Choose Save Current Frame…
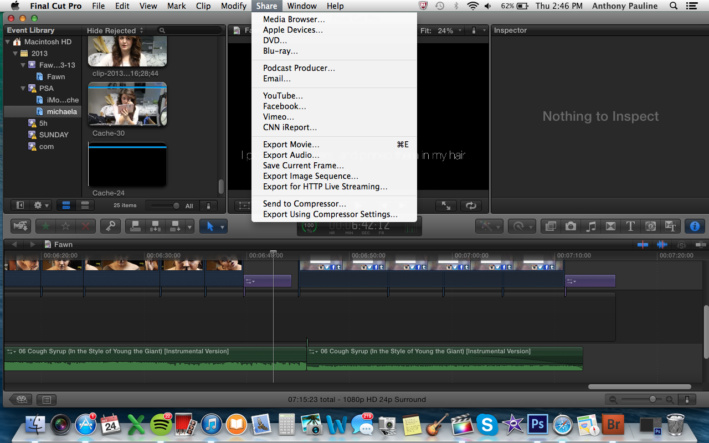 [x=334, y=166]
